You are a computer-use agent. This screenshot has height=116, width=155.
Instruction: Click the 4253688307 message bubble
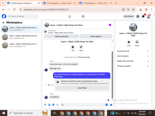point(54,97)
